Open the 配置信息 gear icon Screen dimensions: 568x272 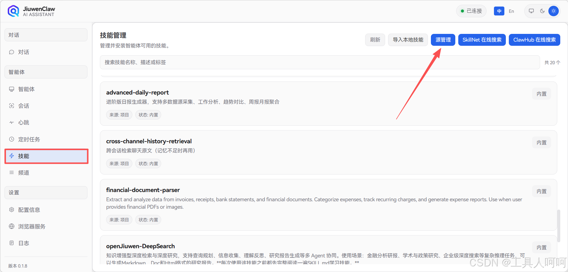click(12, 210)
